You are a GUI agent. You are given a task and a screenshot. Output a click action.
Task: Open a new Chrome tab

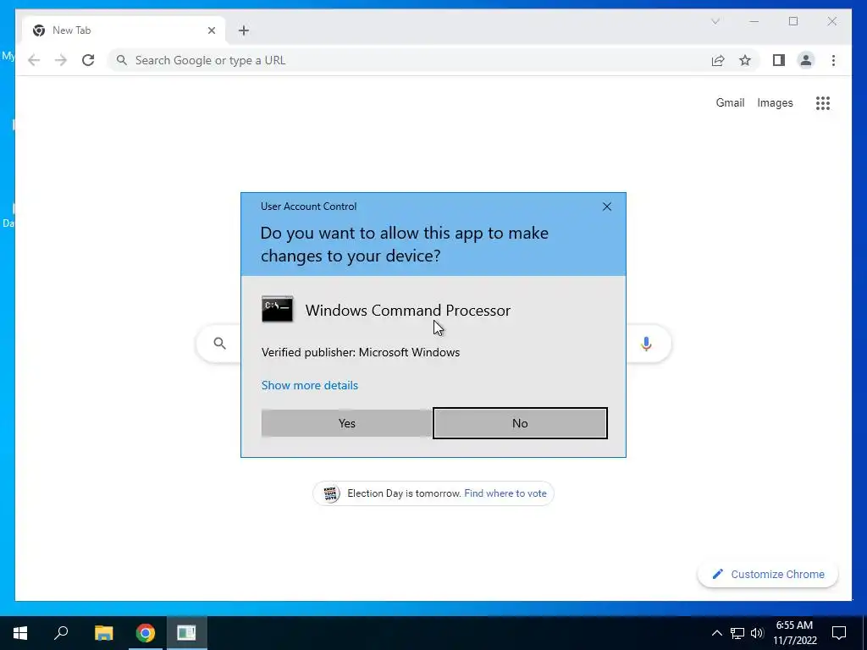244,30
